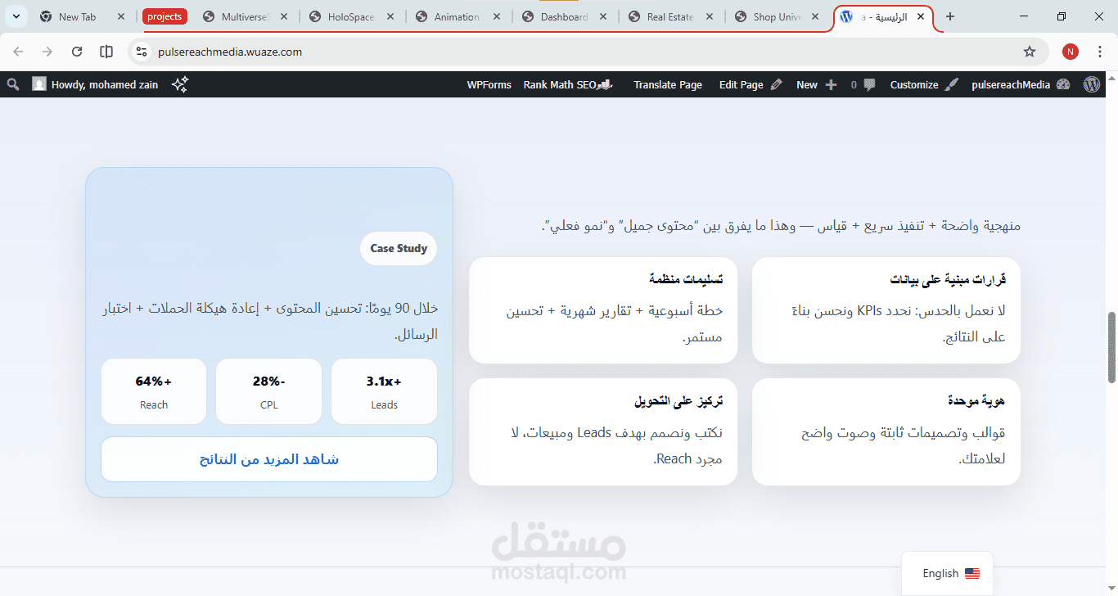Click the 3.1x+ Leads stat card

pos(384,391)
